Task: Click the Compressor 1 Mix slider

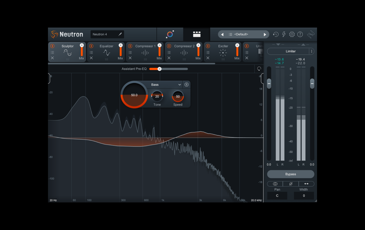Action: (159, 50)
